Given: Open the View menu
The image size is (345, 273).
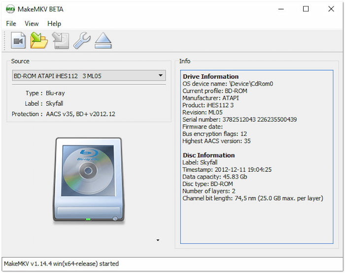Looking at the screenshot, I should [x=32, y=24].
